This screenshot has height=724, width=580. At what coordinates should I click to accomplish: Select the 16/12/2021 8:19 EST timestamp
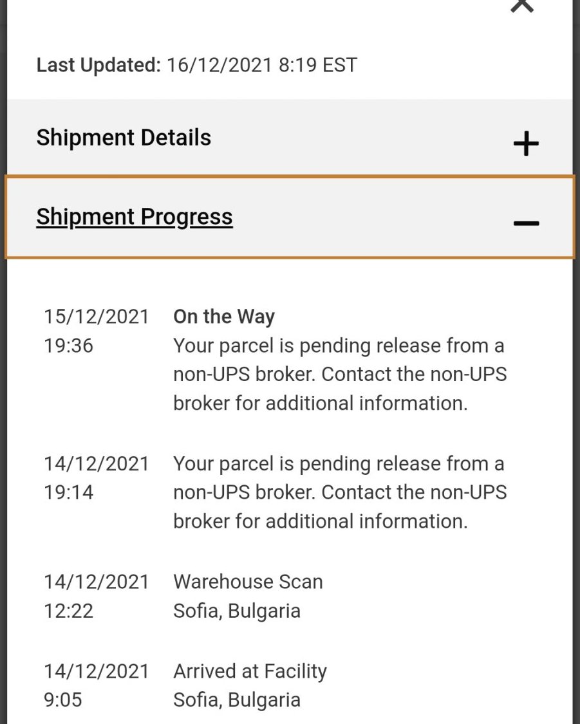click(261, 65)
